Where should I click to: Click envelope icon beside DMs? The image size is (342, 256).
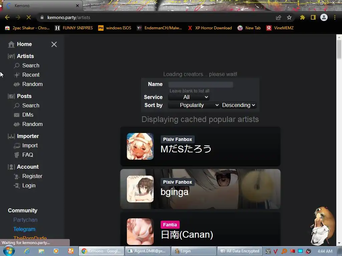click(17, 115)
